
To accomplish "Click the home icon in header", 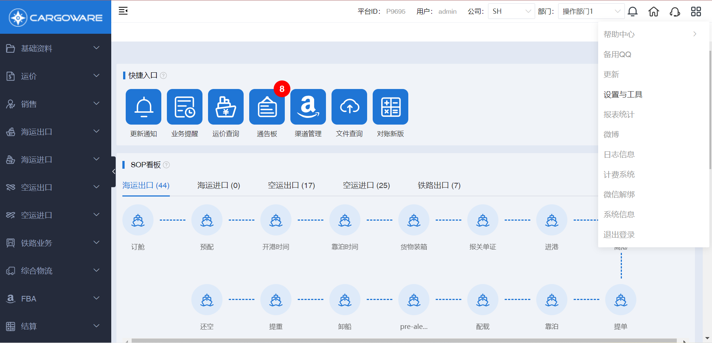I will click(x=653, y=11).
